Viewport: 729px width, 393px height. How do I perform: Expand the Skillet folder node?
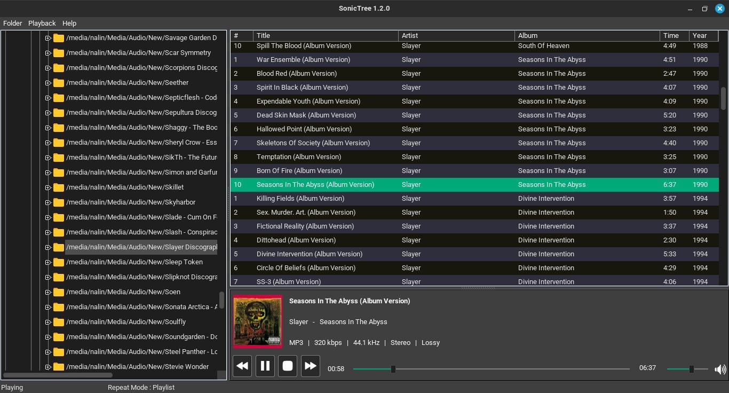(47, 187)
